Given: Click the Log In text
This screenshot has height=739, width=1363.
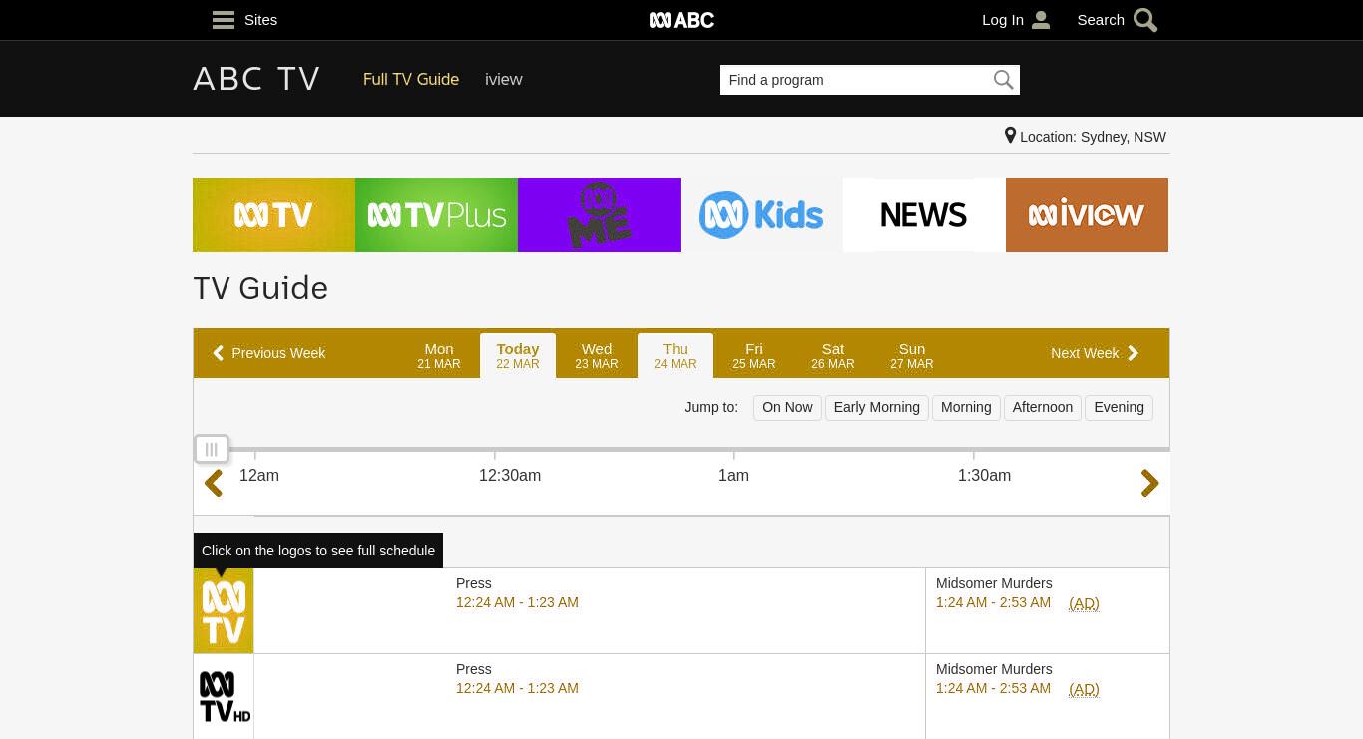Looking at the screenshot, I should coord(1003,20).
